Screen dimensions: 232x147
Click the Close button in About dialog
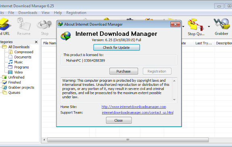[119, 120]
